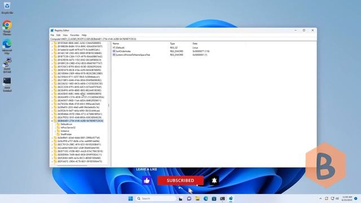Image resolution: width=361 pixels, height=203 pixels.
Task: Click the InProcServer32 folder icon
Action: click(x=58, y=127)
